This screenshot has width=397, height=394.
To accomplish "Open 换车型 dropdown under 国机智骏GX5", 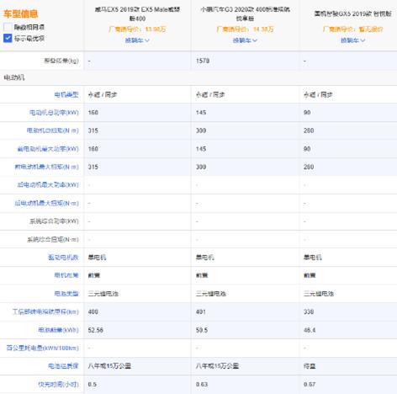I will click(x=352, y=40).
